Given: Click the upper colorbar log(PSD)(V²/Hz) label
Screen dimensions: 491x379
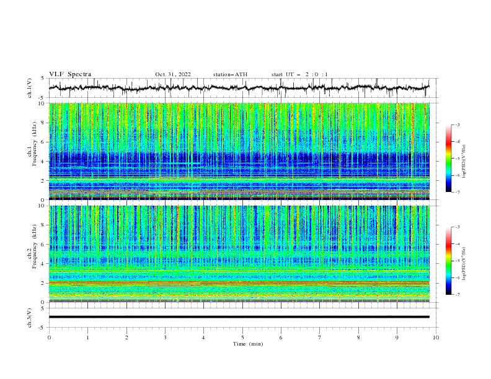Looking at the screenshot, I should tap(464, 162).
